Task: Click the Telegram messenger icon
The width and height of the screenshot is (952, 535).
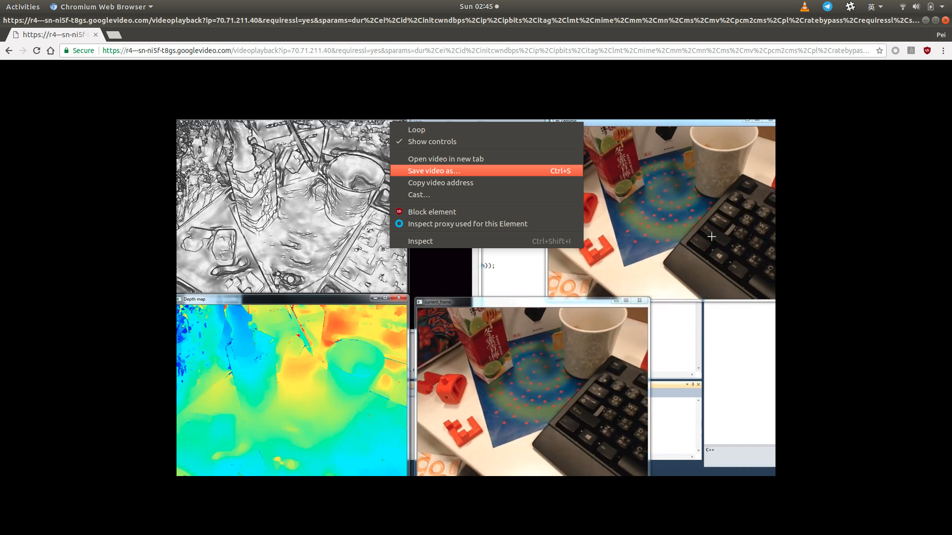Action: (827, 6)
